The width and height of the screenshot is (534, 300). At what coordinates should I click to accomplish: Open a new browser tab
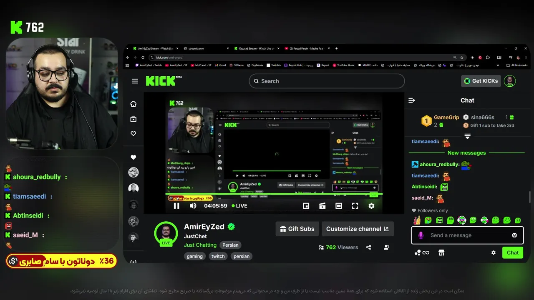[337, 48]
